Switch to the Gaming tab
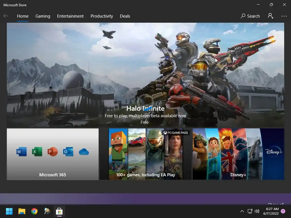This screenshot has height=218, width=291. (43, 16)
